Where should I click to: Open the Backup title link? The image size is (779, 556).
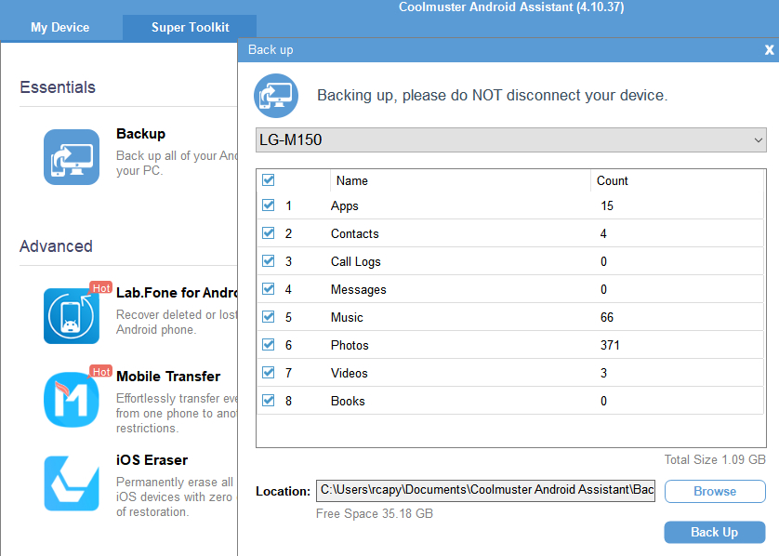[140, 134]
